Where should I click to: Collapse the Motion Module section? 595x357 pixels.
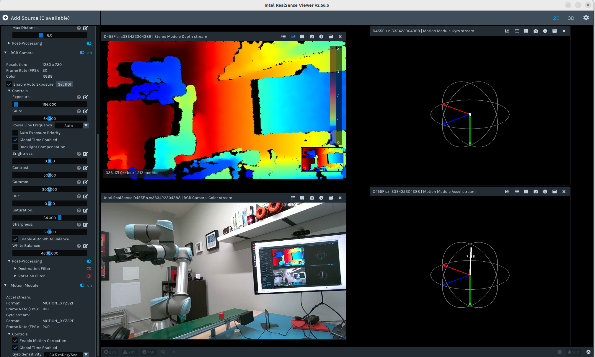pyautogui.click(x=5, y=285)
